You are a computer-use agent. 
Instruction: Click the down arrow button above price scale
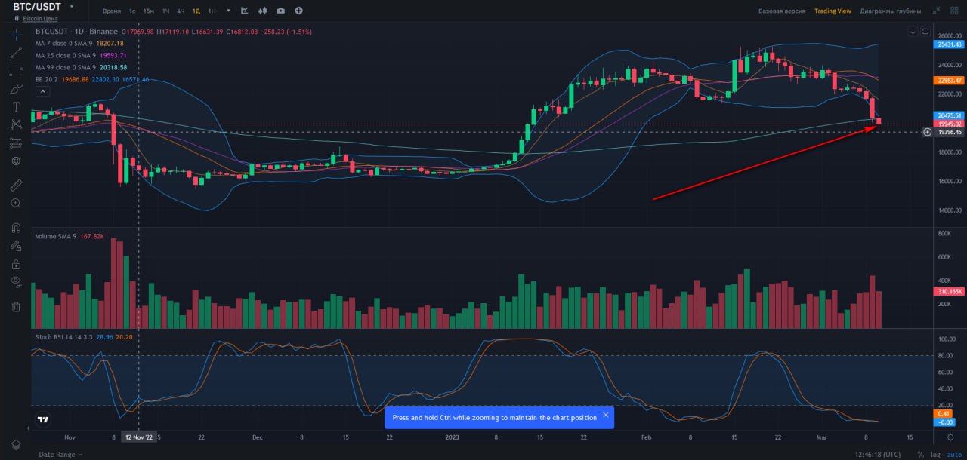pyautogui.click(x=913, y=32)
